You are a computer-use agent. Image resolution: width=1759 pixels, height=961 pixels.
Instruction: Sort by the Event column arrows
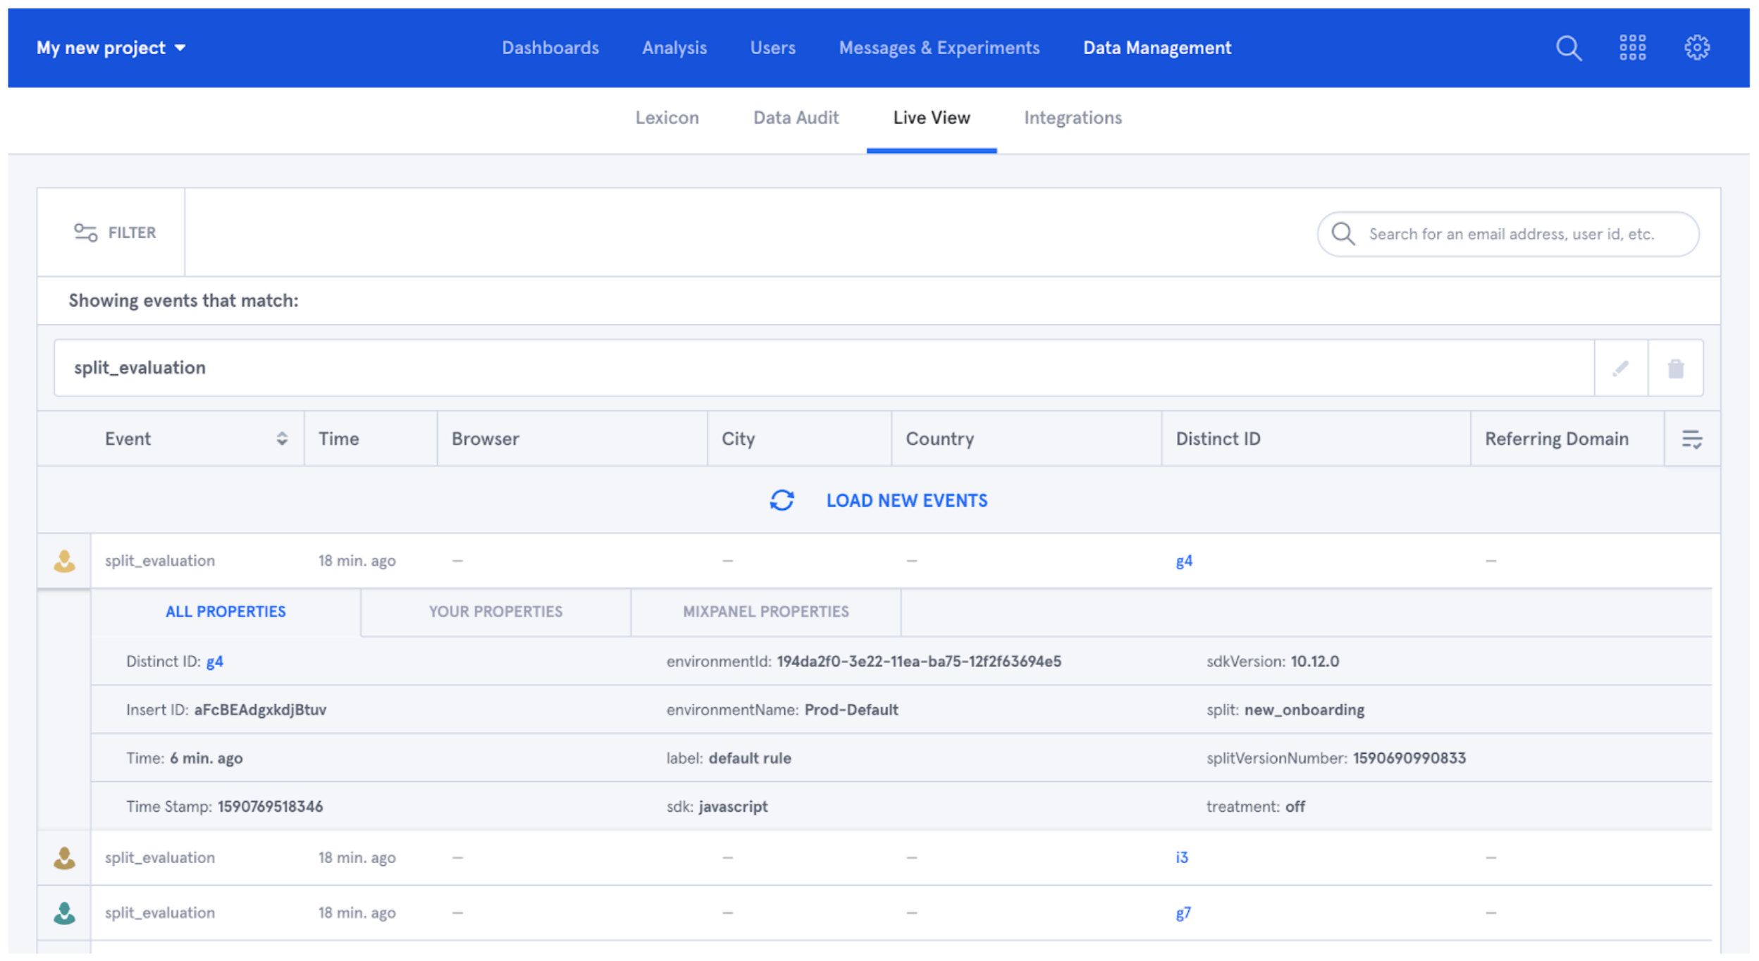(x=281, y=439)
